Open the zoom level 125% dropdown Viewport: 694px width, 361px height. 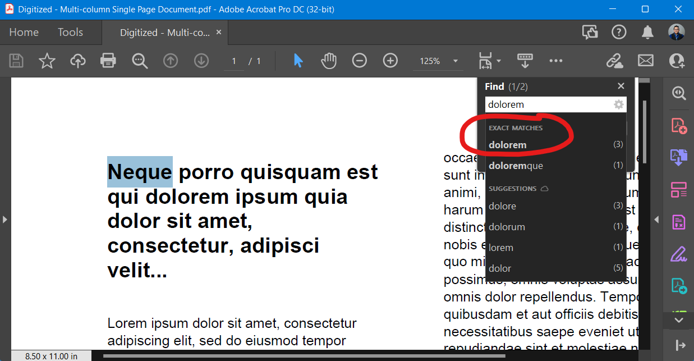tap(439, 61)
